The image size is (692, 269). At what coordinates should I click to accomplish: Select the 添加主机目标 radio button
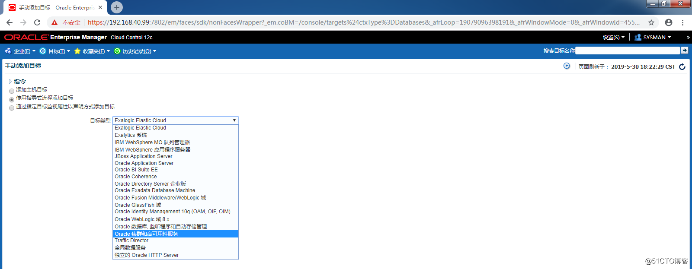12,91
